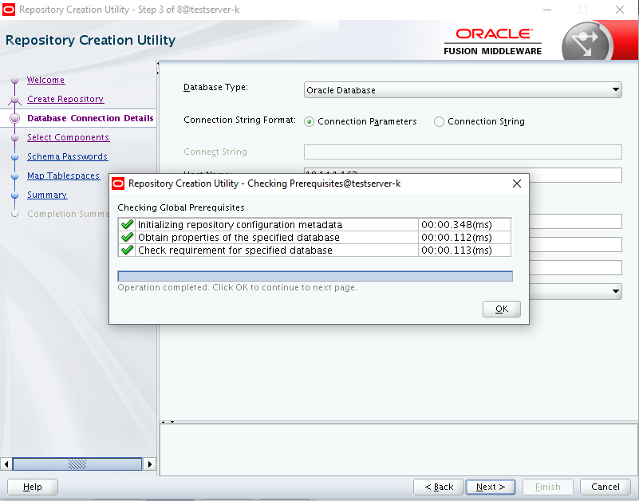
Task: Click the message log area
Action: [398, 450]
